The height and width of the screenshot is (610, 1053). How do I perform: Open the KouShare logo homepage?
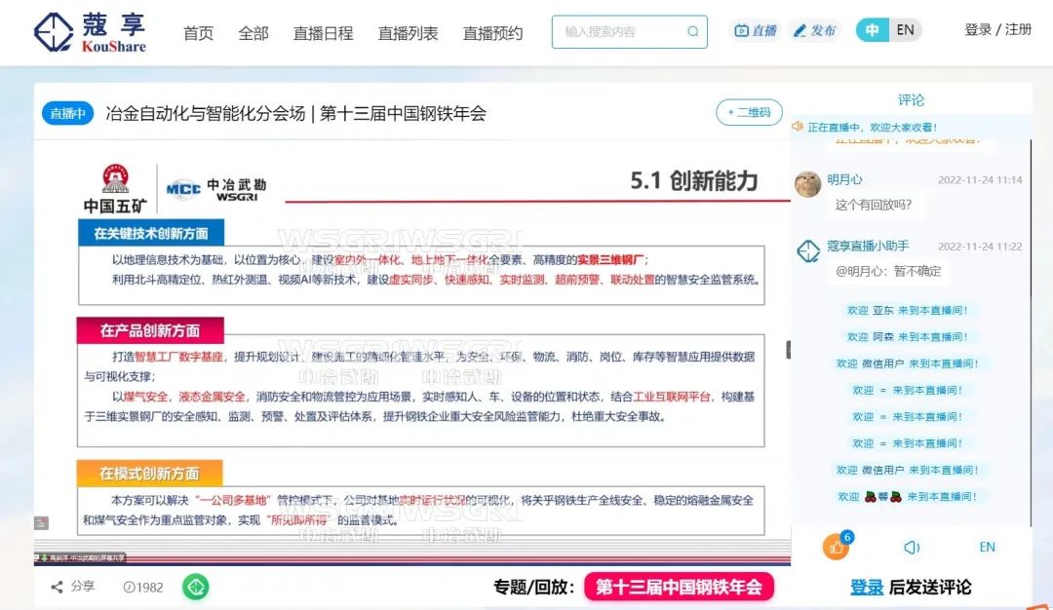pyautogui.click(x=90, y=32)
